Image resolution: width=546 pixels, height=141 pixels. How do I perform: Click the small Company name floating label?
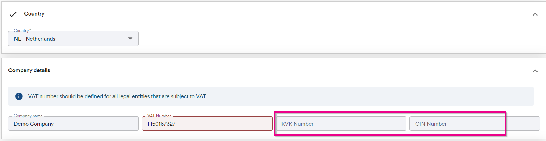[28, 116]
